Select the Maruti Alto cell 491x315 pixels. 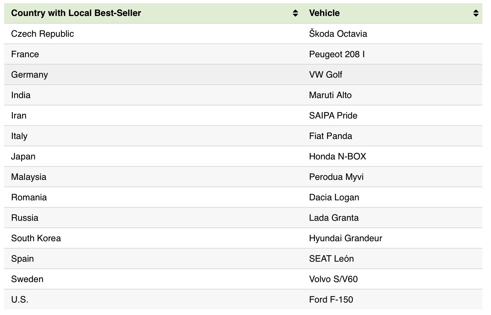(330, 95)
